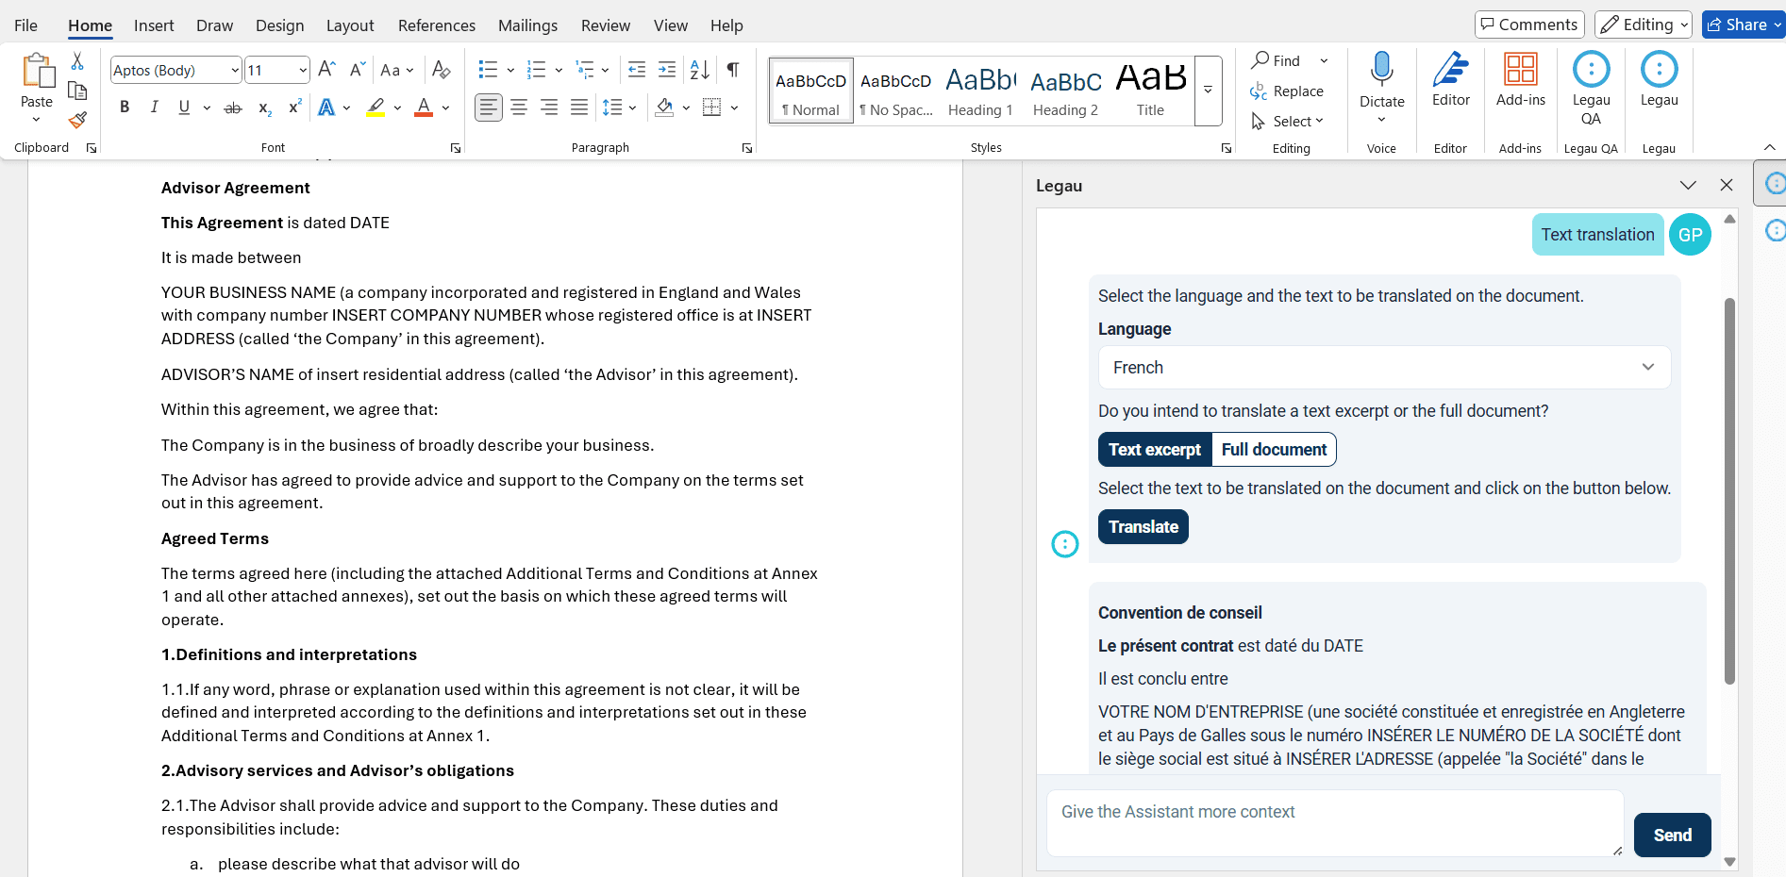Viewport: 1786px width, 877px height.
Task: Click the Format Painter icon
Action: pos(77,121)
